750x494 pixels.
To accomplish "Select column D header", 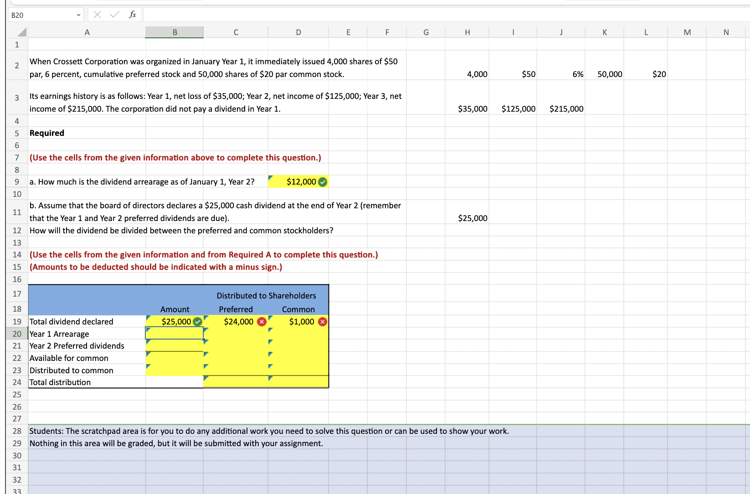I will pyautogui.click(x=298, y=32).
